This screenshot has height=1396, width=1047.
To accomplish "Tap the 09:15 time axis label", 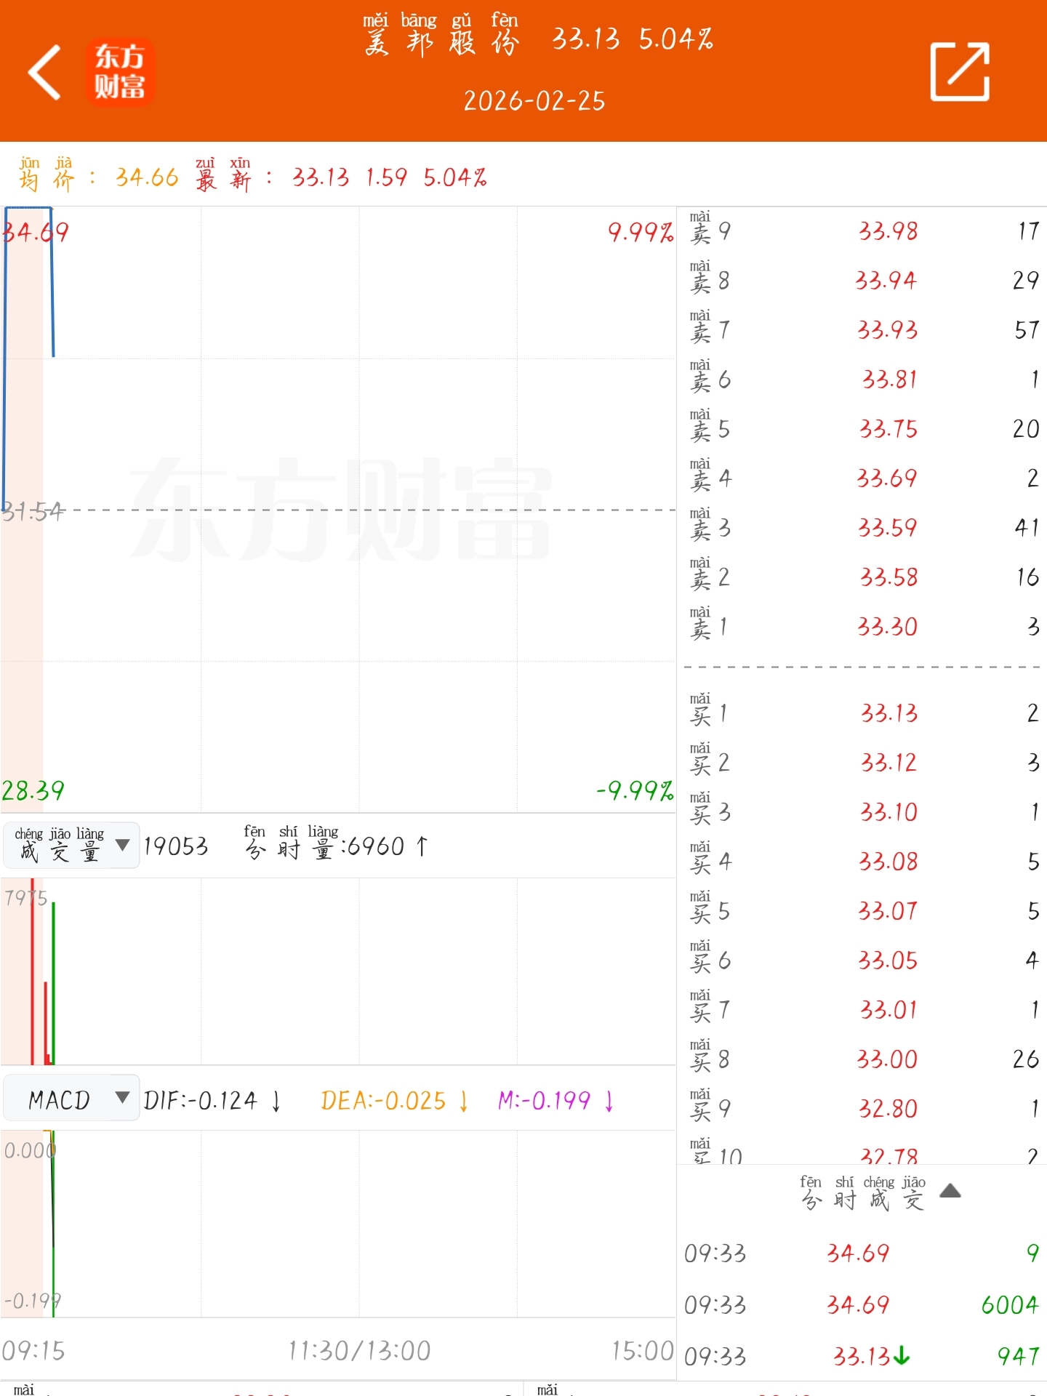I will click(x=33, y=1351).
